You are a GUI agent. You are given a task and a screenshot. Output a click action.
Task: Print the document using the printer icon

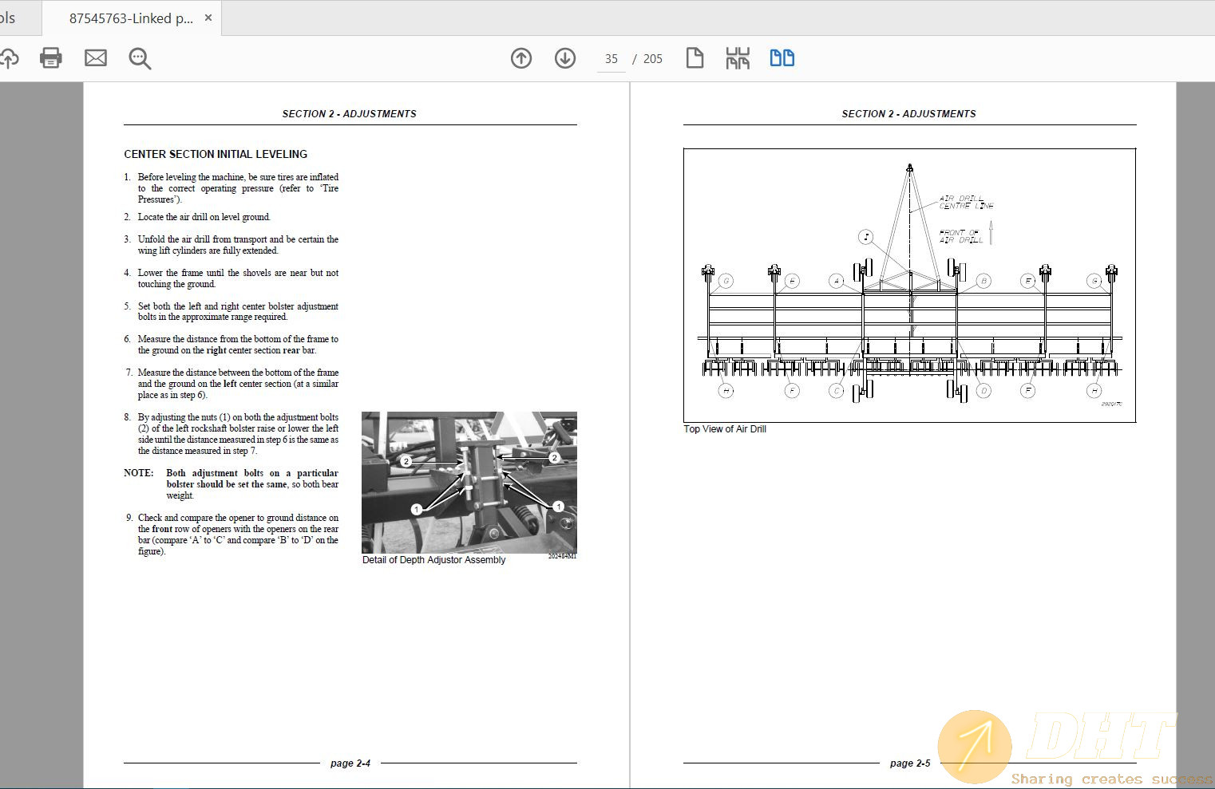pyautogui.click(x=51, y=58)
